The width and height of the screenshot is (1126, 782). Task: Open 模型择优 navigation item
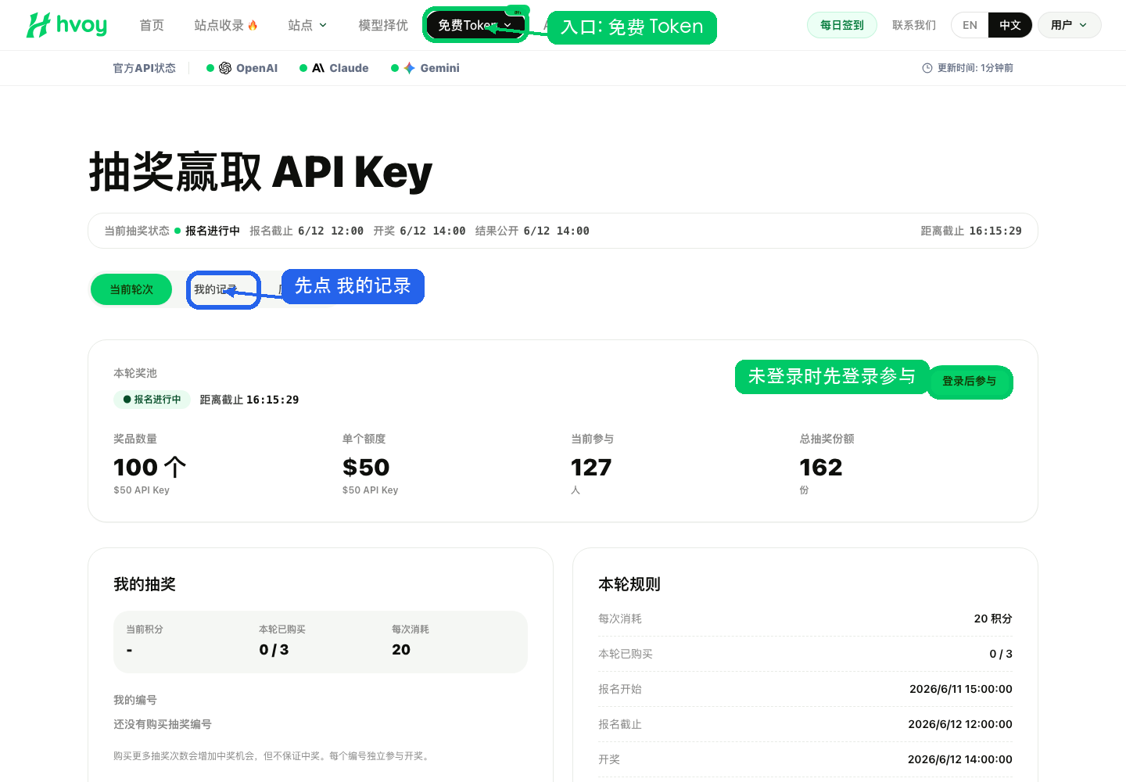[x=383, y=25]
